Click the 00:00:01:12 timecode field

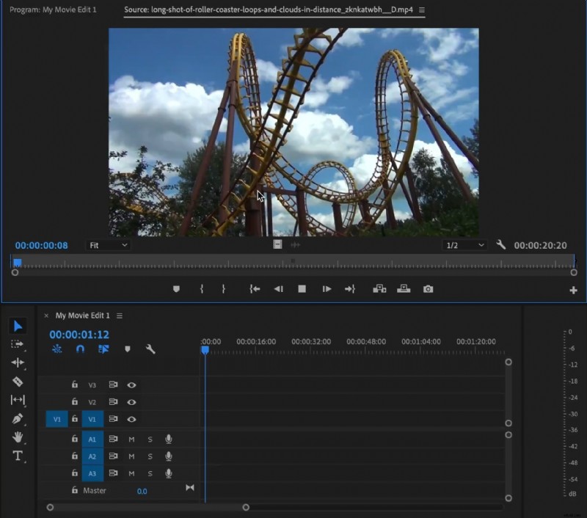(x=80, y=333)
